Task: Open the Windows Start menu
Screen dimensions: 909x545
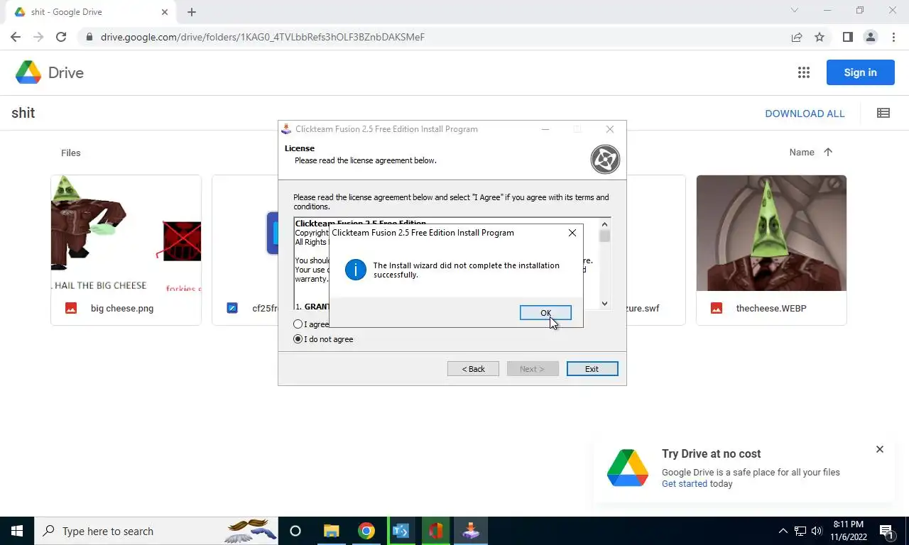Action: point(17,531)
